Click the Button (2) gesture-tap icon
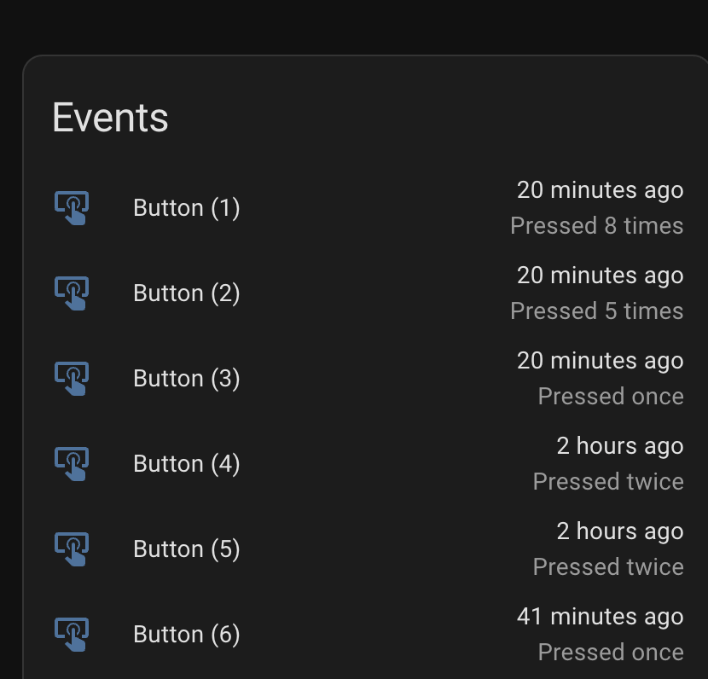Viewport: 708px width, 679px height. [72, 293]
